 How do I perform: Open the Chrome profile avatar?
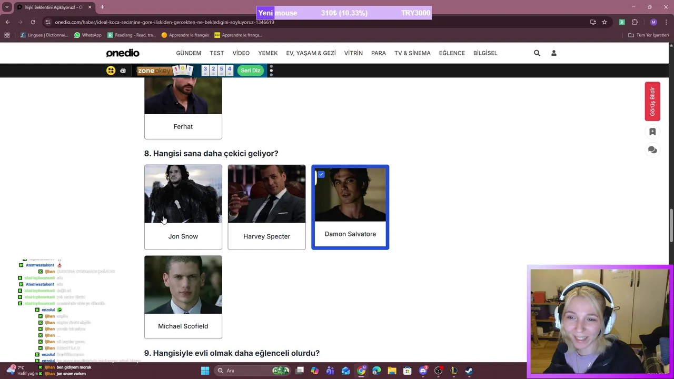653,22
